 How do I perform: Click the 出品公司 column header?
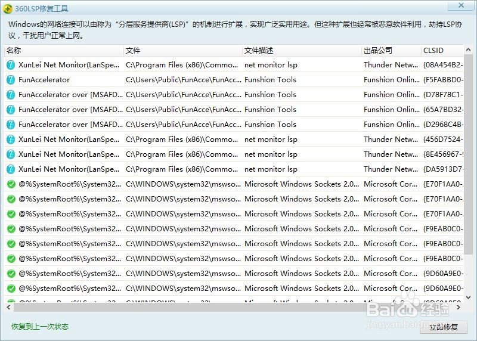[x=391, y=51]
